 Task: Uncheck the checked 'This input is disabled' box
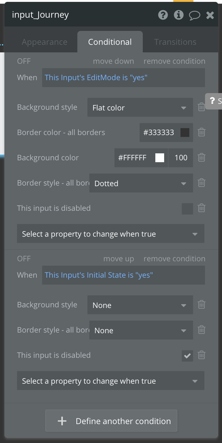(x=187, y=356)
